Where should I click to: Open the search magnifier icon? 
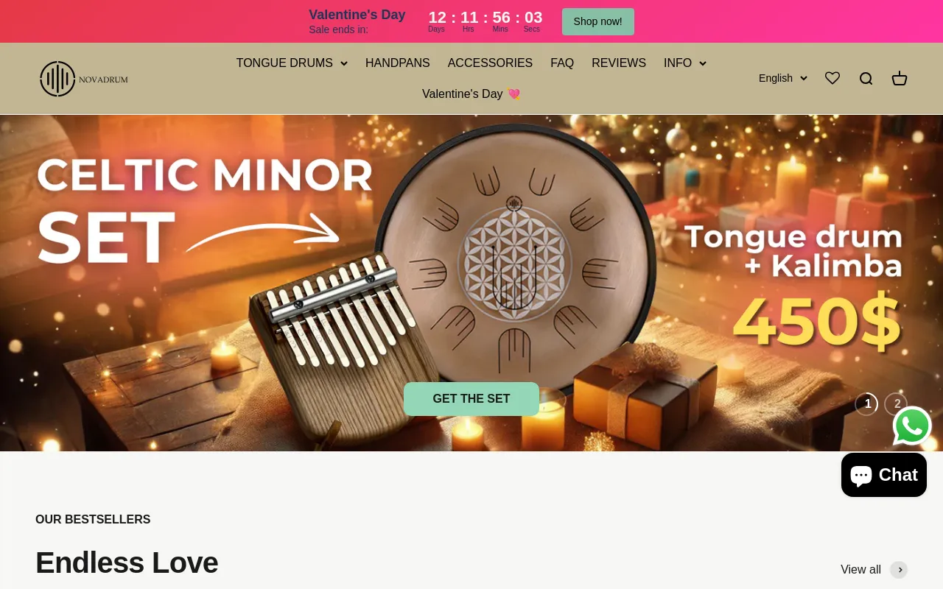click(x=866, y=78)
